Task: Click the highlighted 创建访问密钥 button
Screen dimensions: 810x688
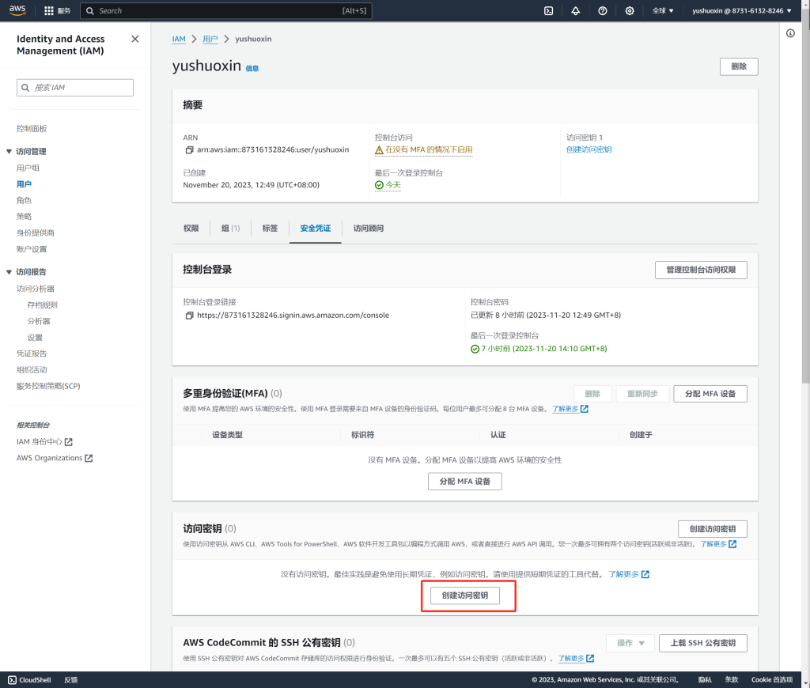Action: [464, 595]
